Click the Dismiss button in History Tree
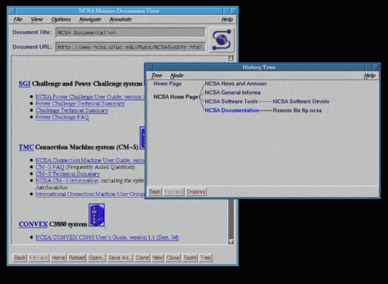This screenshot has height=284, width=388. 196,192
